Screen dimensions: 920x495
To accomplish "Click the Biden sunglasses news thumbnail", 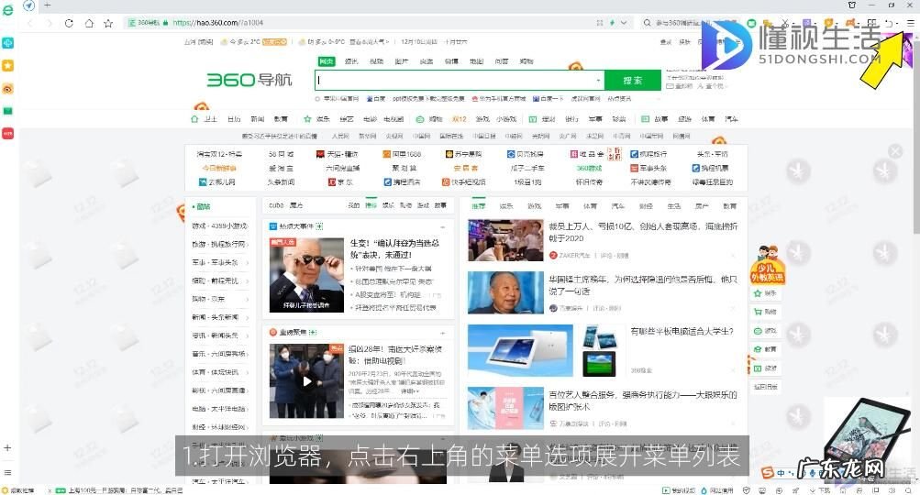I will pyautogui.click(x=306, y=274).
